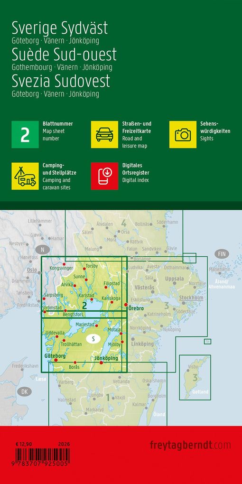242x484 pixels.
Task: Click the title Sverige Sydväst
Action: coord(60,28)
